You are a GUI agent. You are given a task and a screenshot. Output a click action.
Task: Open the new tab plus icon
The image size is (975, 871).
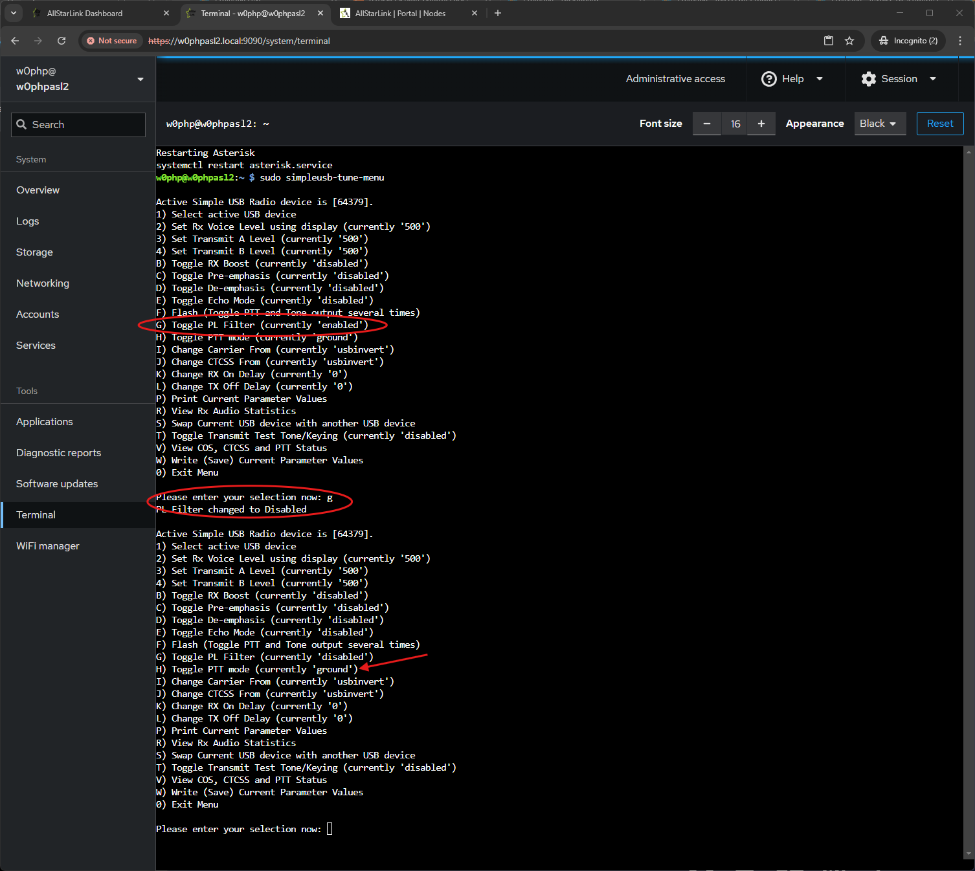498,13
